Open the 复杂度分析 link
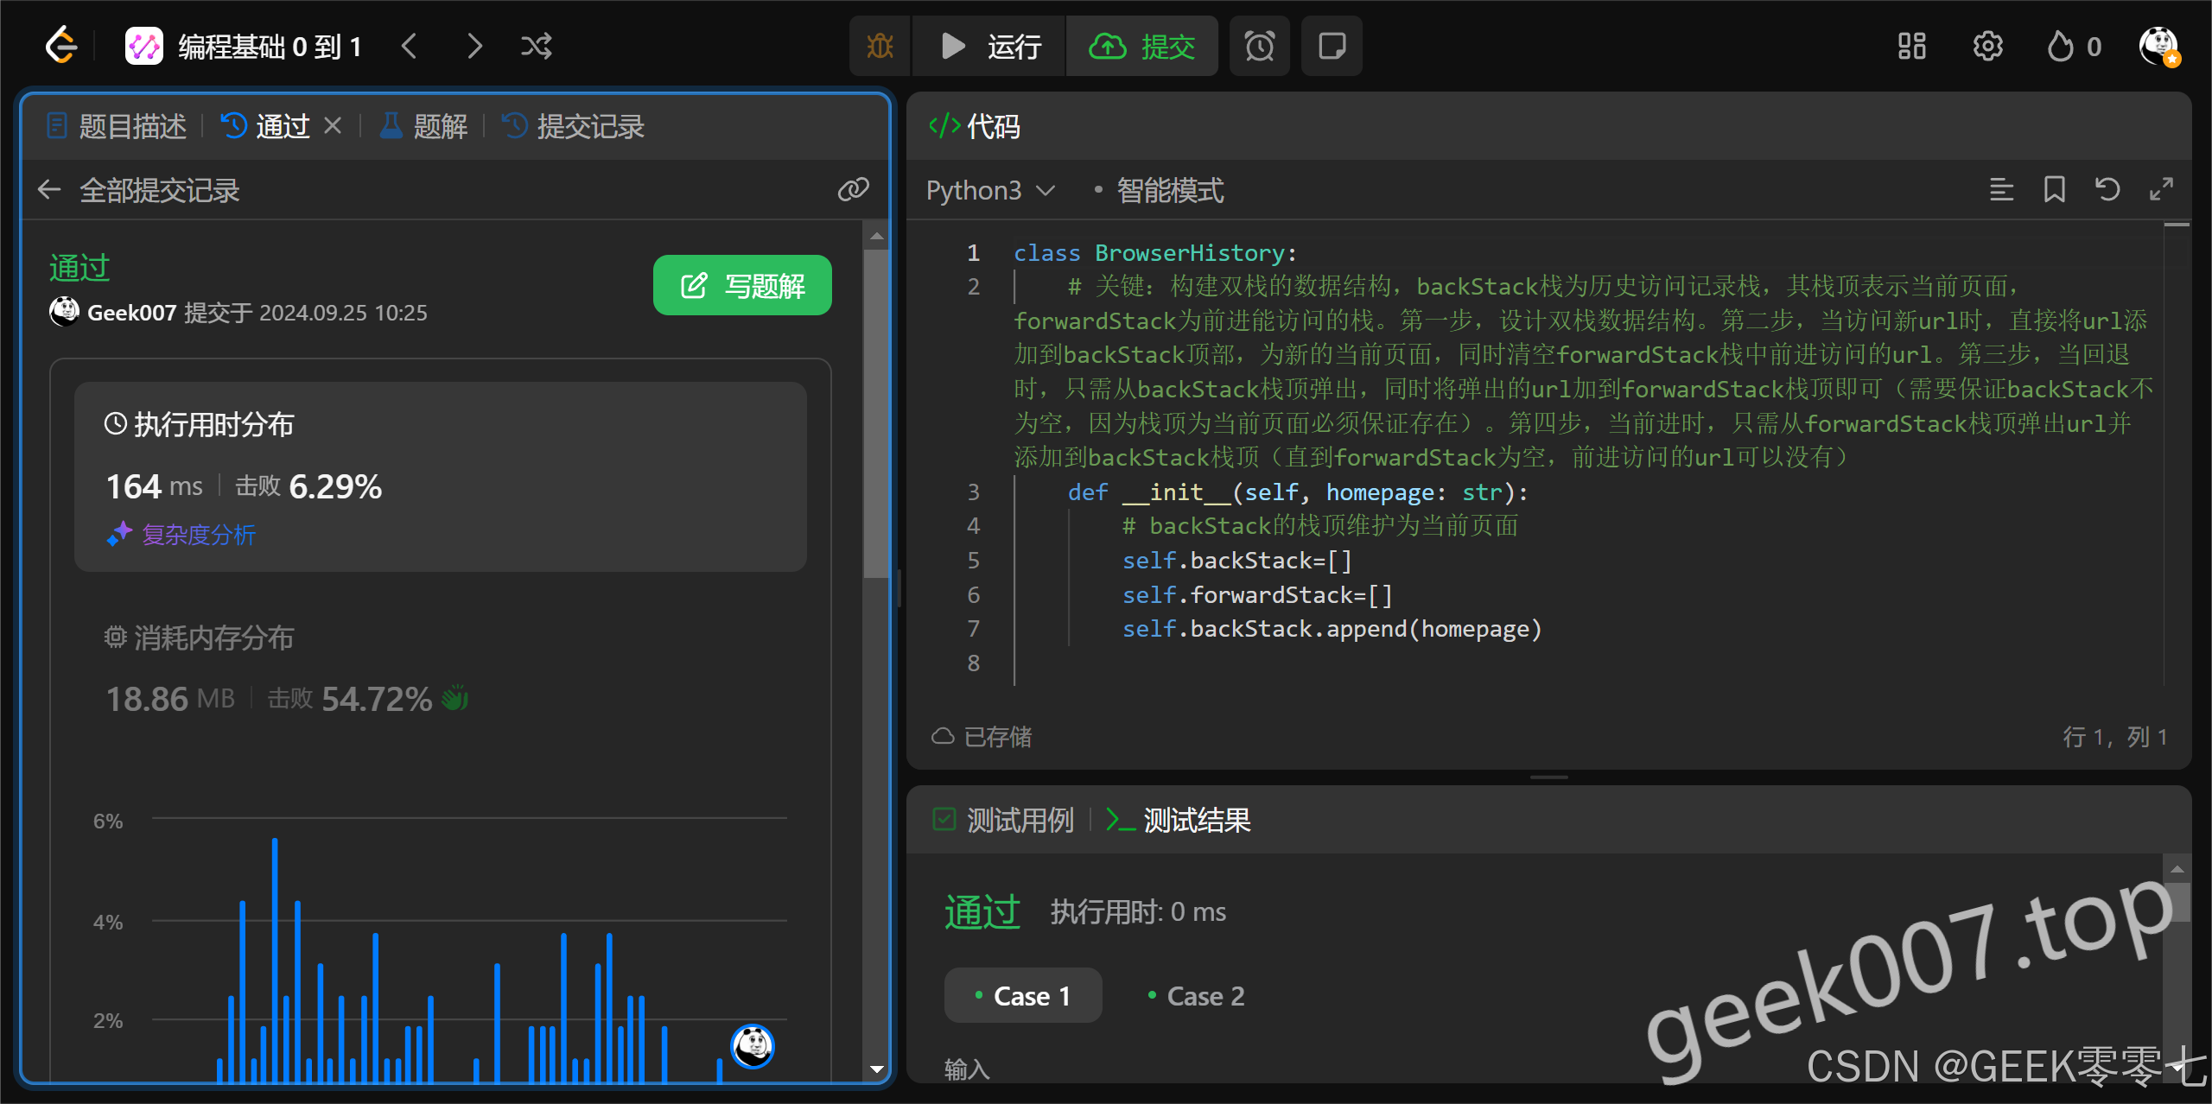 [x=198, y=535]
